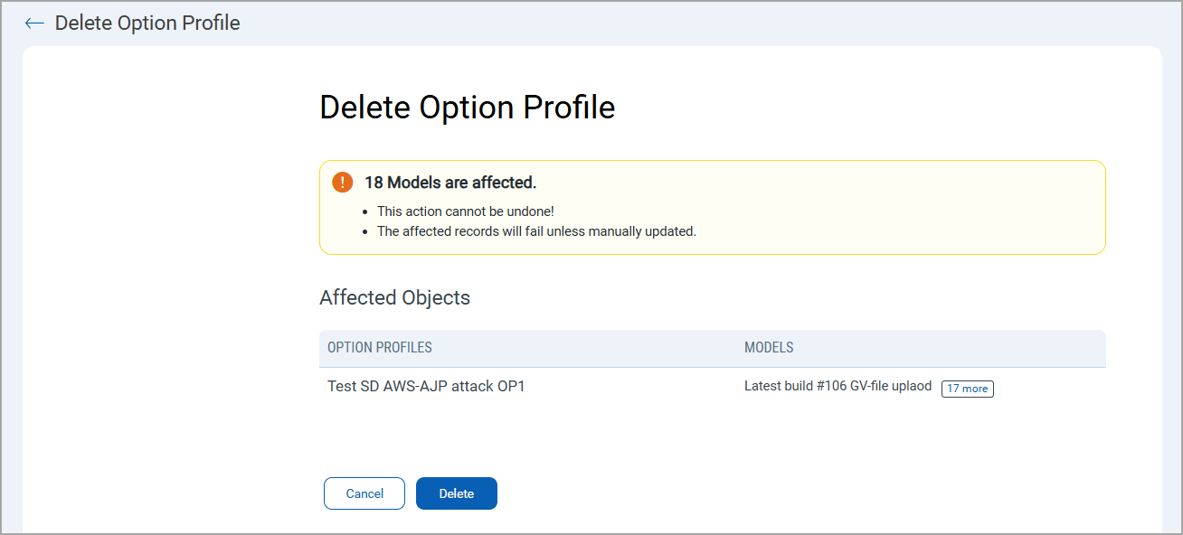
Task: Expand the '17 more' models list
Action: [967, 388]
